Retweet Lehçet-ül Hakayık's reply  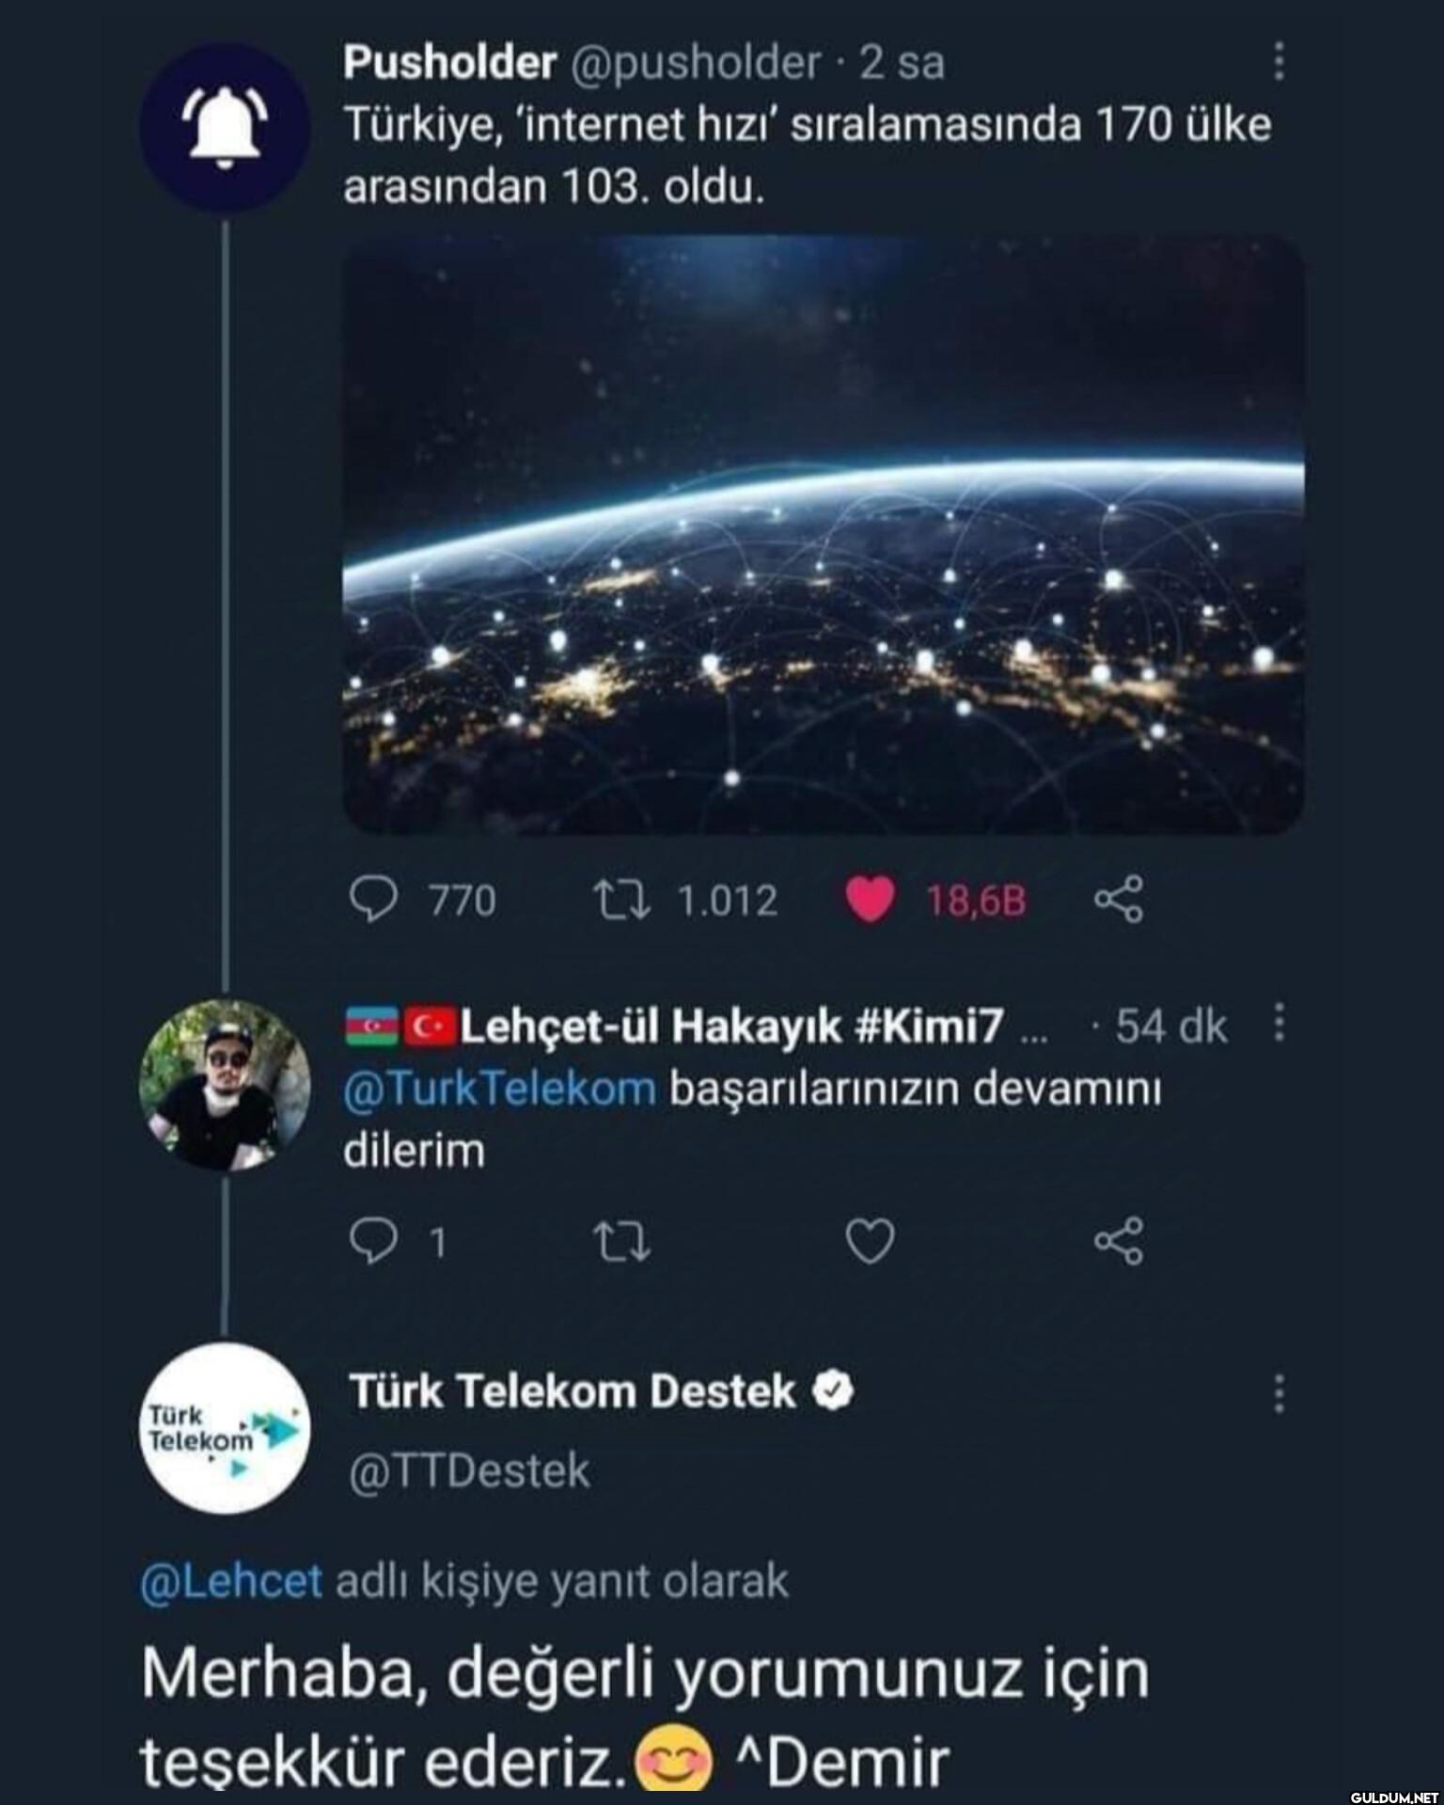622,1242
